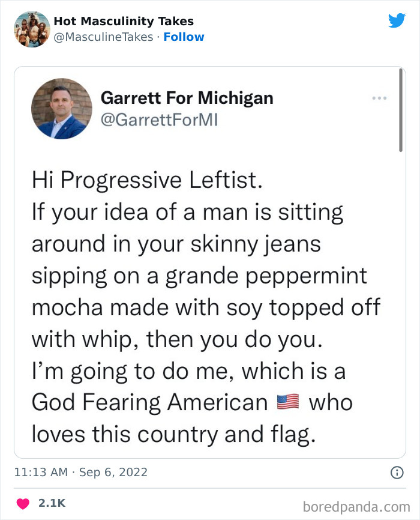The image size is (420, 520).
Task: Click the Twitter bird logo
Action: point(397,21)
